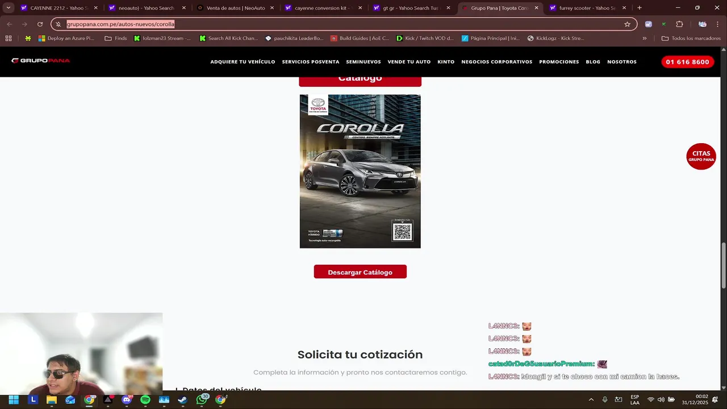This screenshot has width=727, height=409.
Task: Open WhatsApp from the taskbar
Action: click(x=202, y=400)
